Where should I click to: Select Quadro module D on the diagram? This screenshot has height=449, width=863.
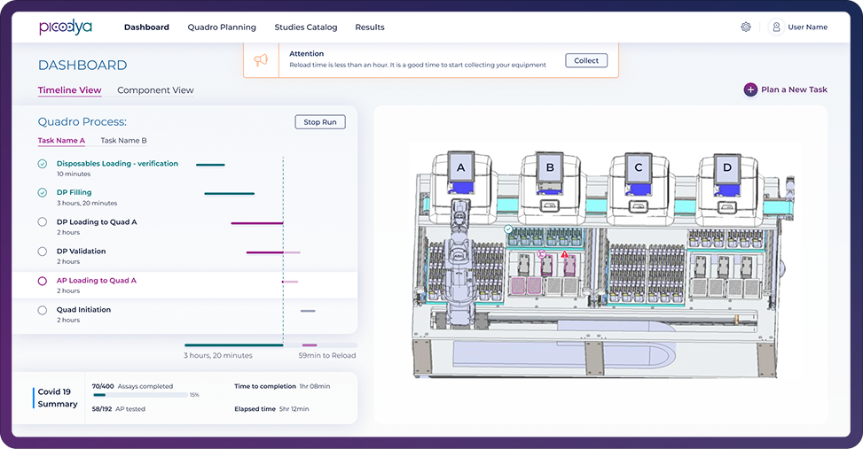(727, 167)
